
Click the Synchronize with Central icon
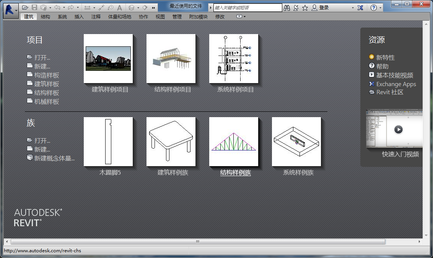pos(44,7)
